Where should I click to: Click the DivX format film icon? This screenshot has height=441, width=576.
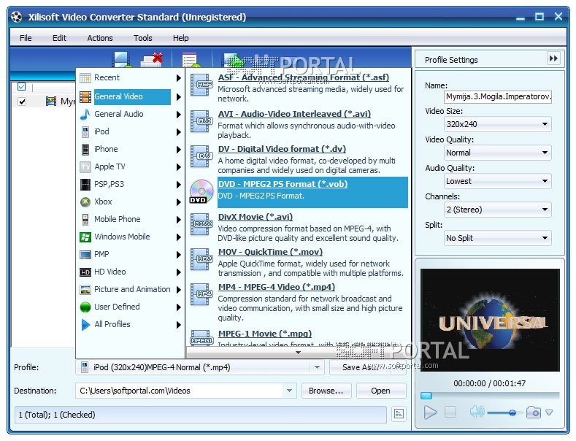[201, 224]
